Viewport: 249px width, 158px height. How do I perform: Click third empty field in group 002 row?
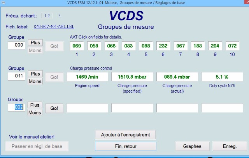tap(177, 108)
